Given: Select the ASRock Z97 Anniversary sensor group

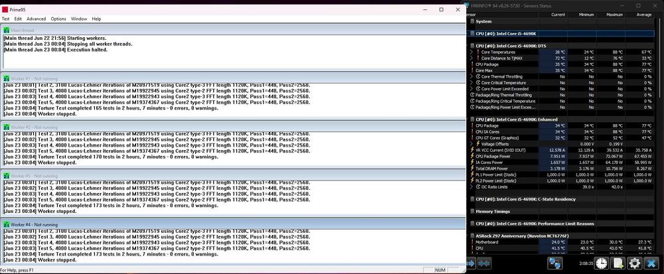Looking at the screenshot, I should click(560, 236).
